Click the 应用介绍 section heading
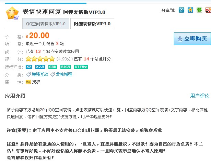The image size is (211, 168). point(15,96)
